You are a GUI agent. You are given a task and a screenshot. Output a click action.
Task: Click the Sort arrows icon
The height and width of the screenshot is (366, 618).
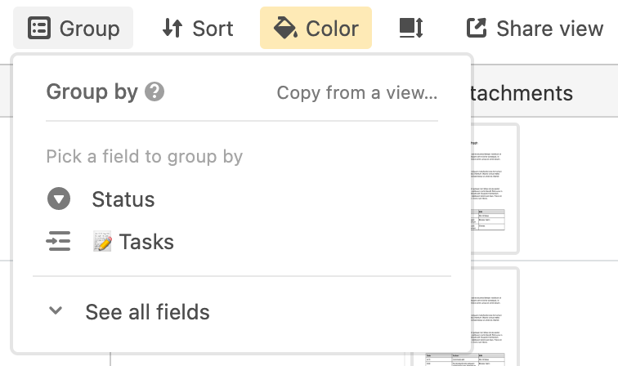tap(172, 28)
